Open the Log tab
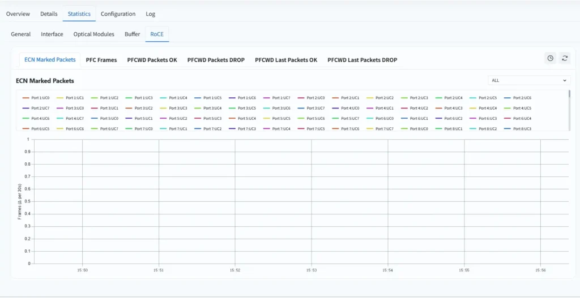This screenshot has width=580, height=298. click(x=150, y=14)
